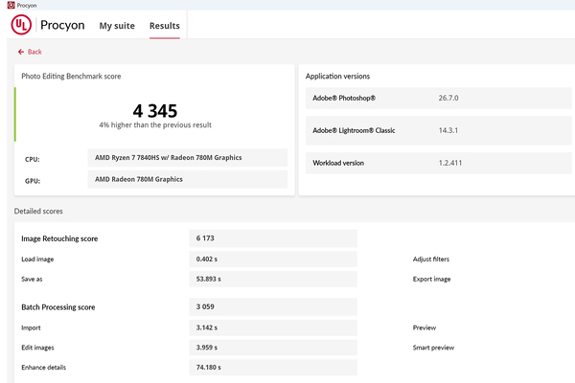Click the Save as time 53.893 s
The image size is (575, 383).
click(x=209, y=280)
